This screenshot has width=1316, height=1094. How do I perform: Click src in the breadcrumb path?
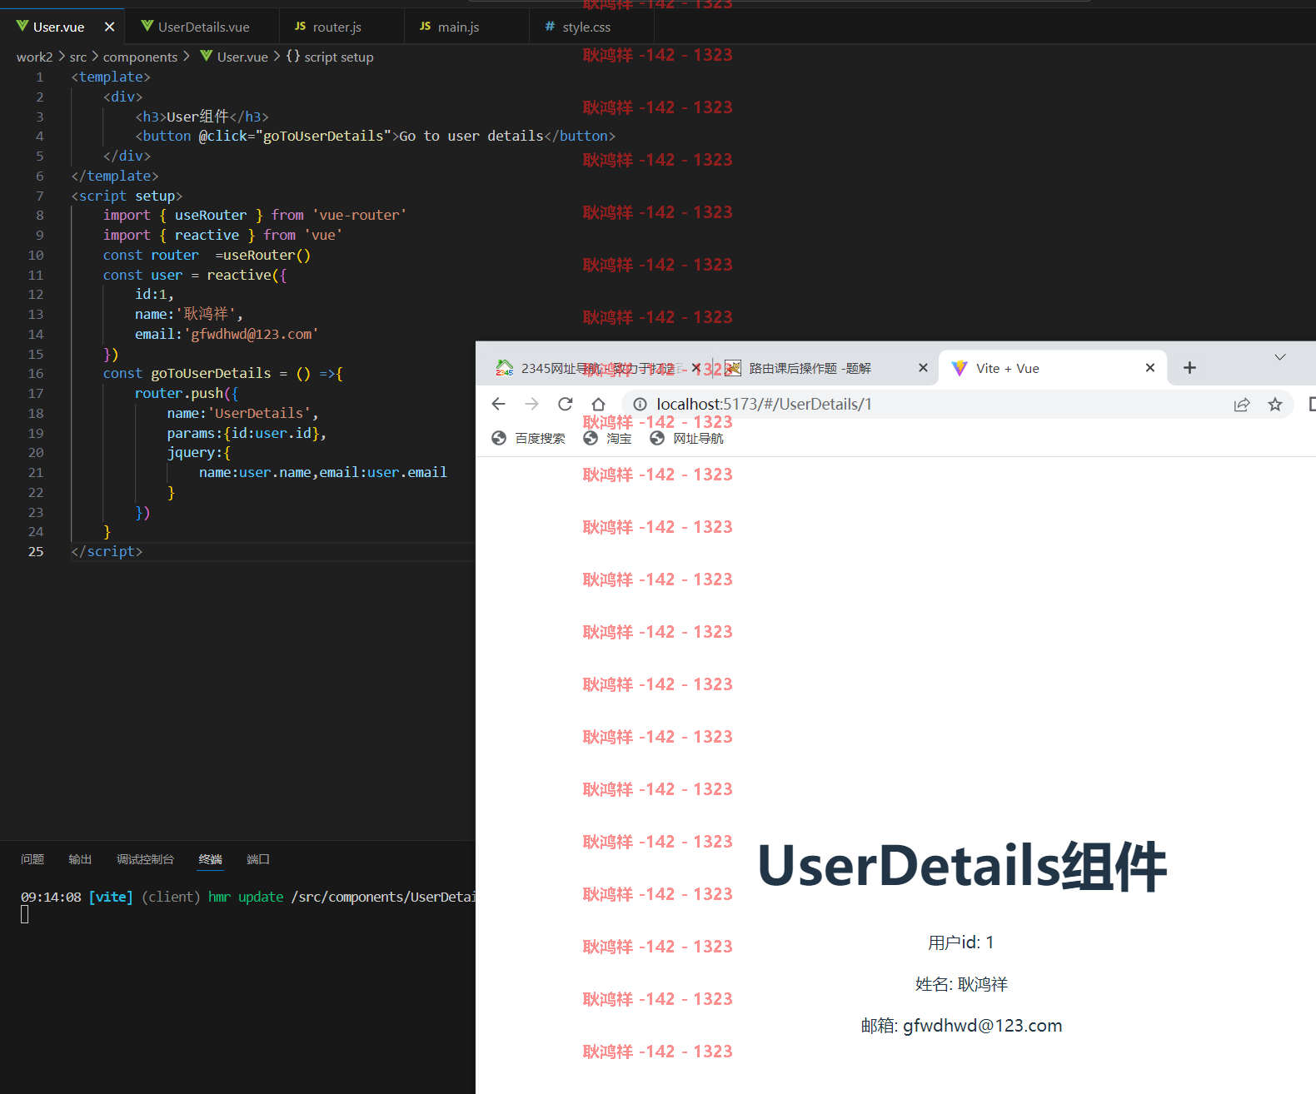click(x=77, y=57)
